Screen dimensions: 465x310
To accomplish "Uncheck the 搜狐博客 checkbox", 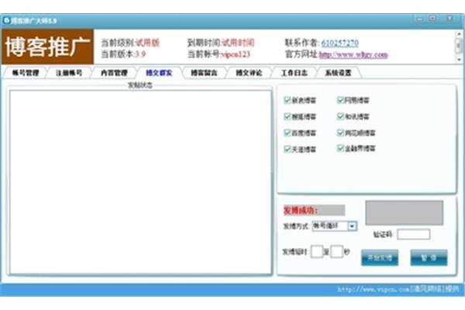I will click(287, 116).
